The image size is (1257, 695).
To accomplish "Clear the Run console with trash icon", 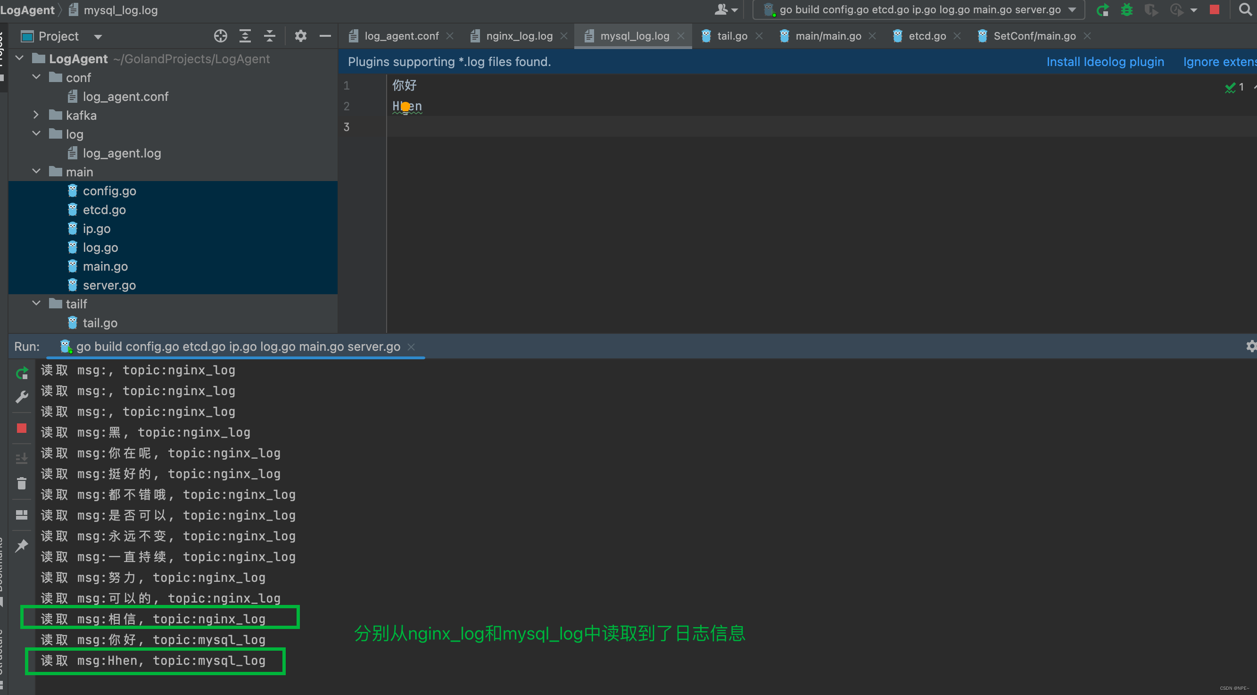I will (22, 483).
